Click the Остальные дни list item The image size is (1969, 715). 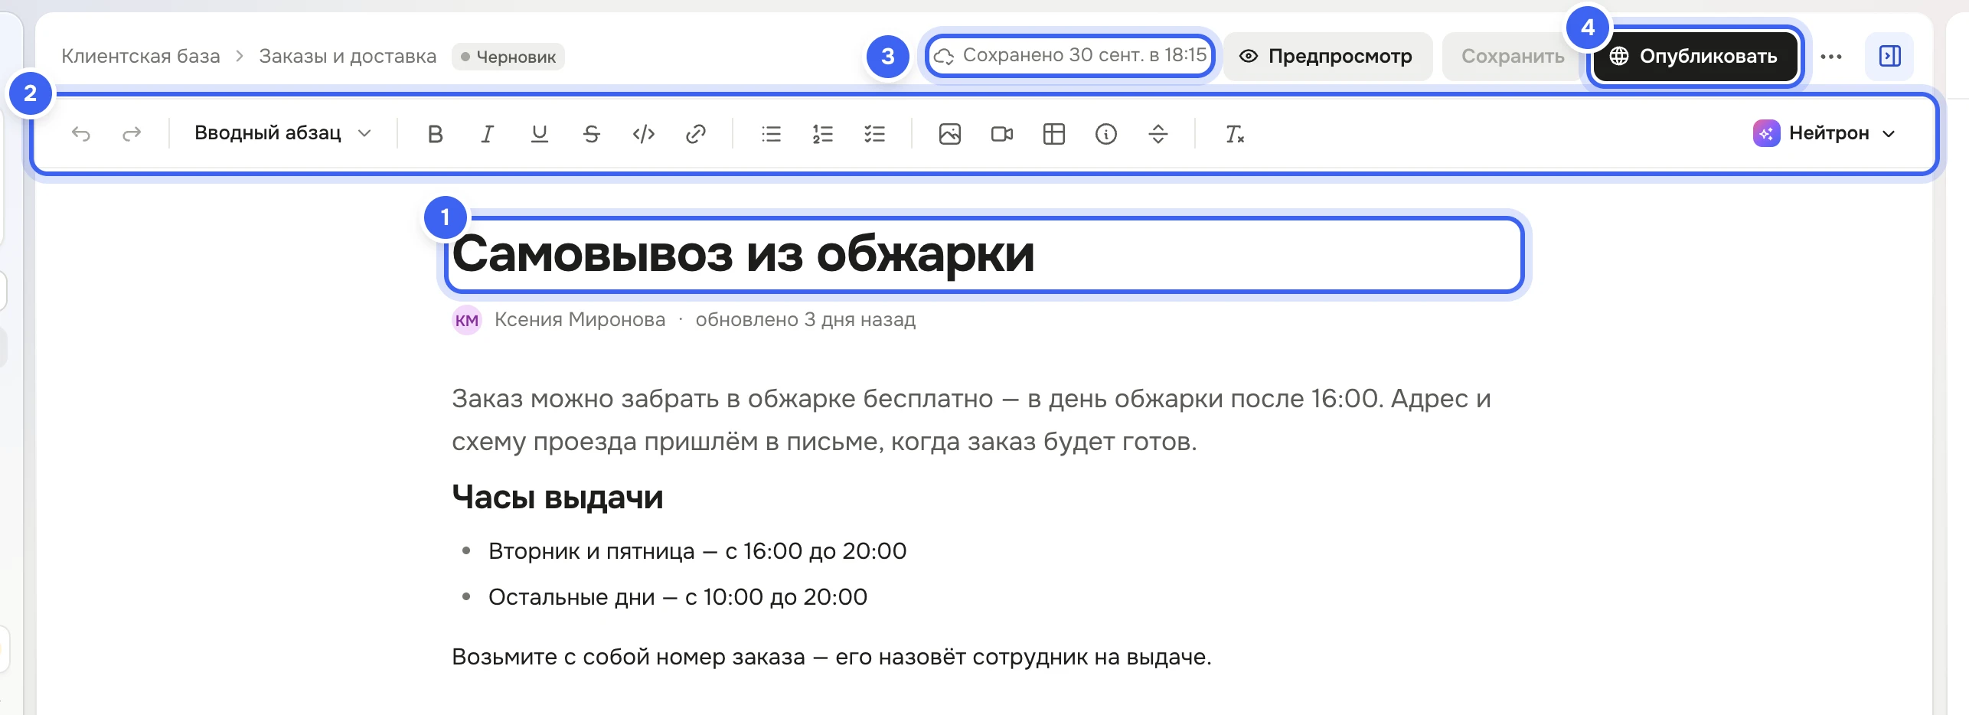coord(678,597)
